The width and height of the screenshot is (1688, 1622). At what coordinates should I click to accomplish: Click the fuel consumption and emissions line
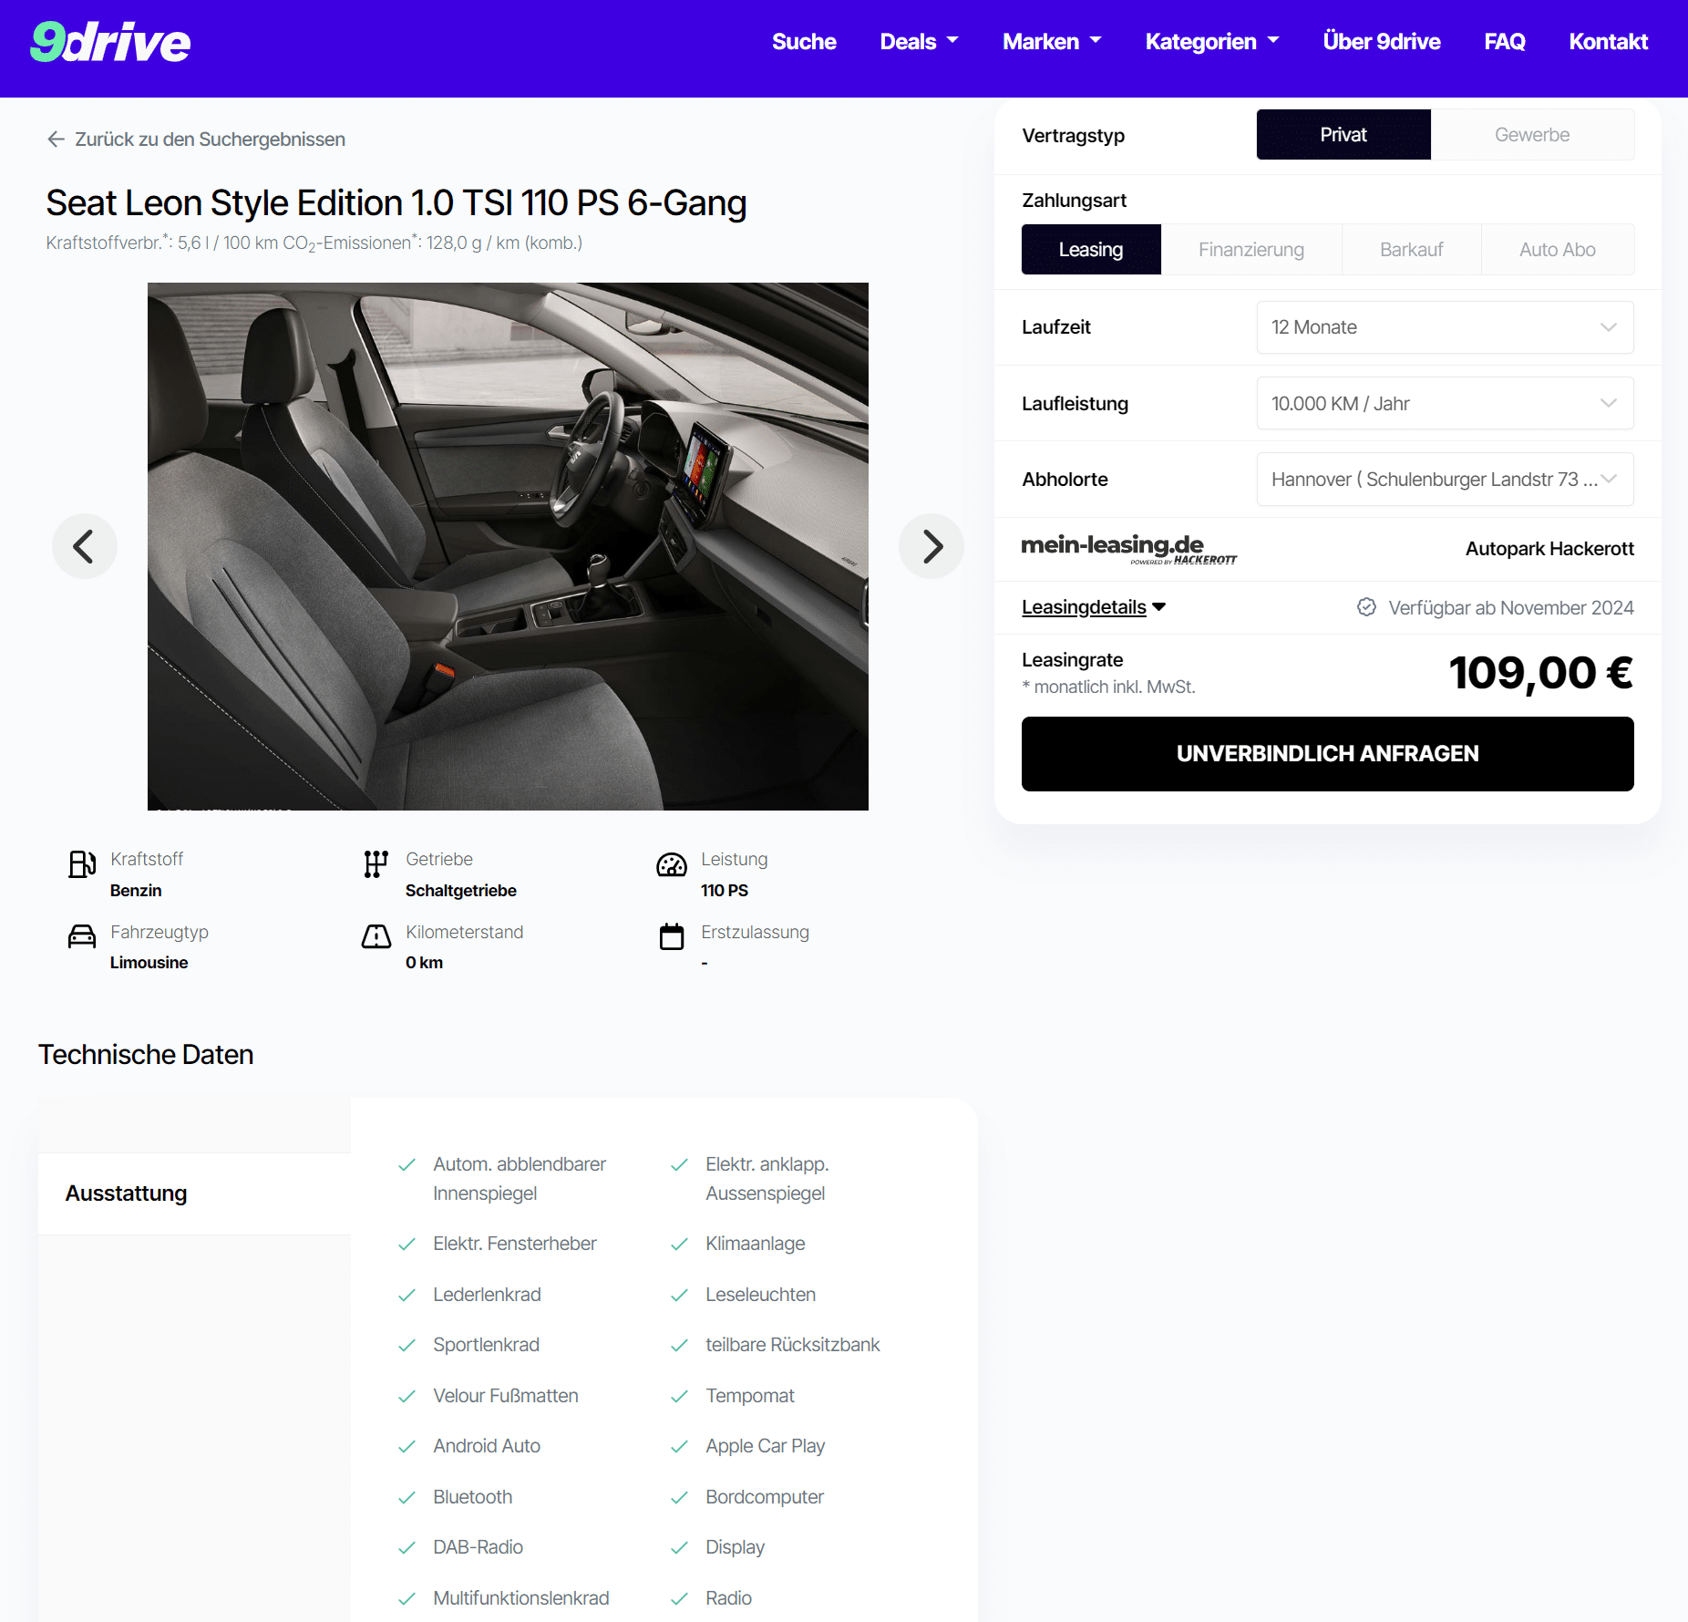(x=314, y=243)
